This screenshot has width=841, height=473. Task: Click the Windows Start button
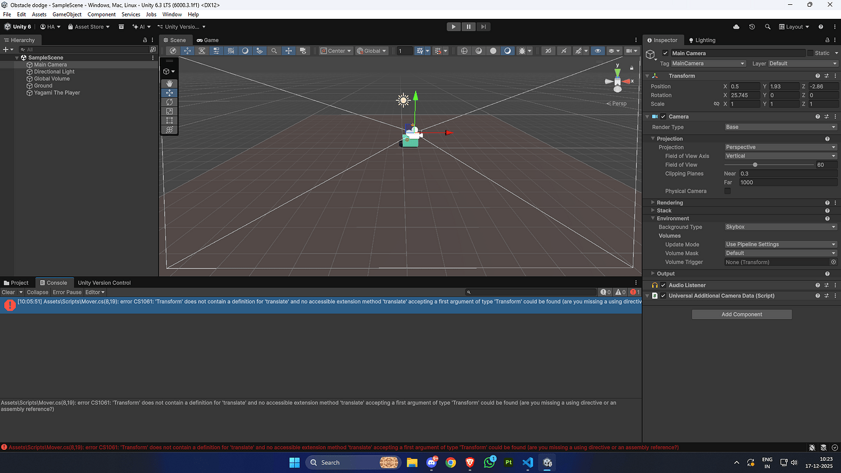point(294,462)
